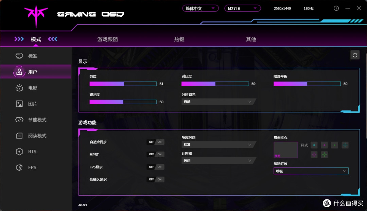Image resolution: width=367 pixels, height=211 pixels.
Task: Click the RTS mode hexagon icon
Action: pos(19,152)
